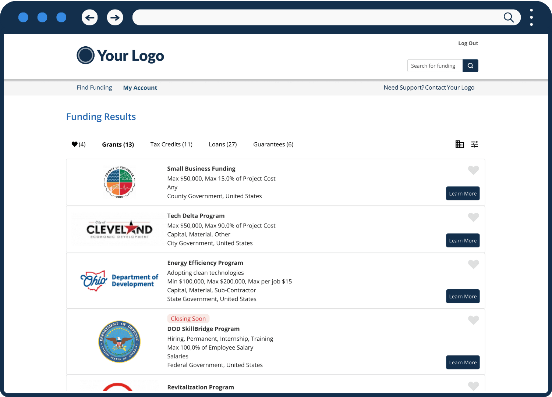
Task: Switch to the Tax Credits (11) tab
Action: 171,144
